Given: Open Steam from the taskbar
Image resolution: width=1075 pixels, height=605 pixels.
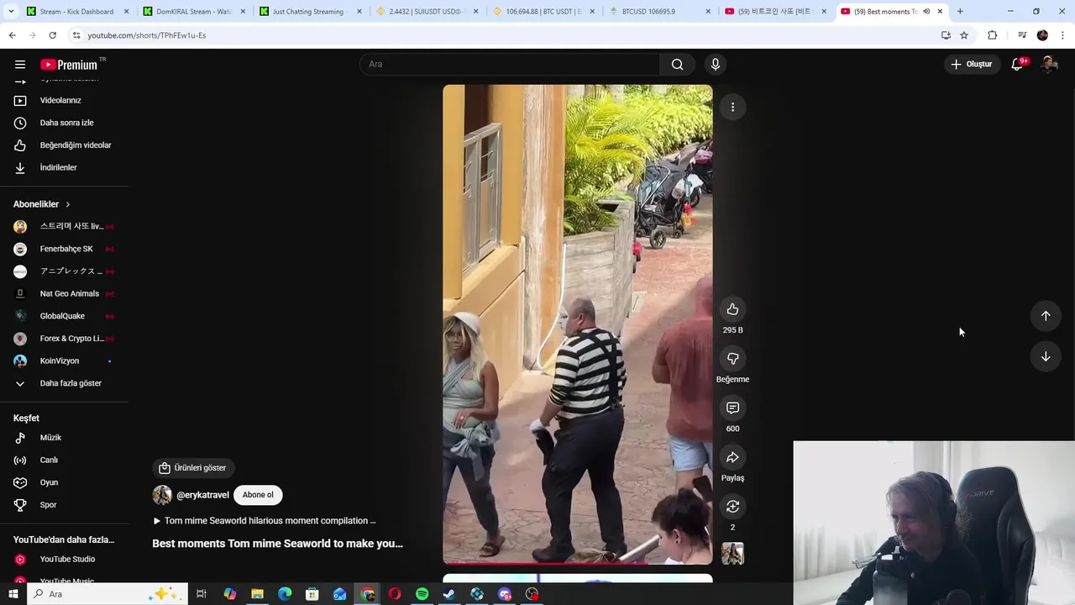Looking at the screenshot, I should tap(449, 594).
